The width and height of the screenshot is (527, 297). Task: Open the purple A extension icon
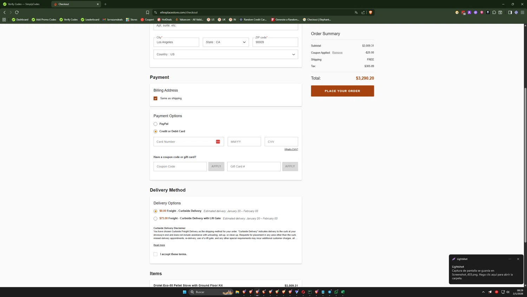tap(469, 12)
